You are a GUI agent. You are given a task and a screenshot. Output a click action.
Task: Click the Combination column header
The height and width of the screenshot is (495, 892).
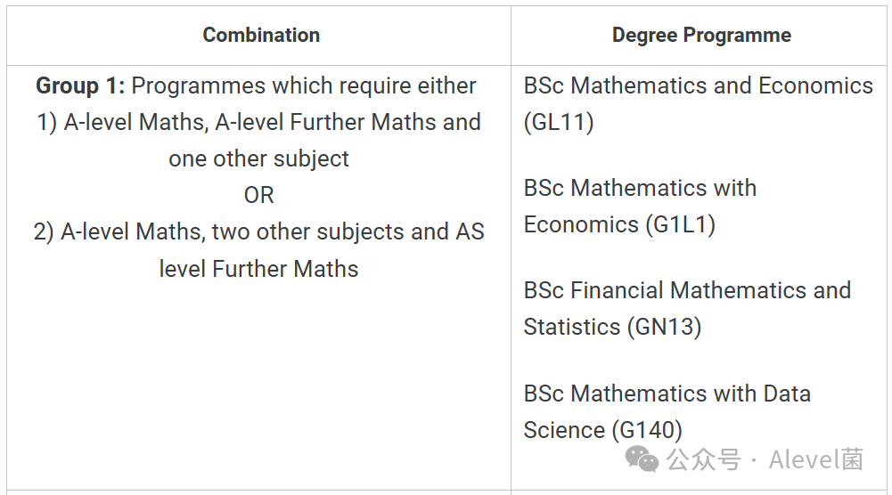pos(261,36)
